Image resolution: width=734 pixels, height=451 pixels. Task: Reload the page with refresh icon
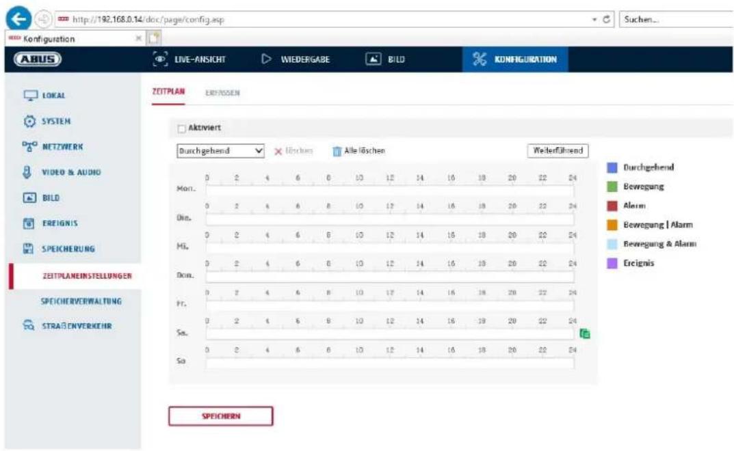click(606, 19)
